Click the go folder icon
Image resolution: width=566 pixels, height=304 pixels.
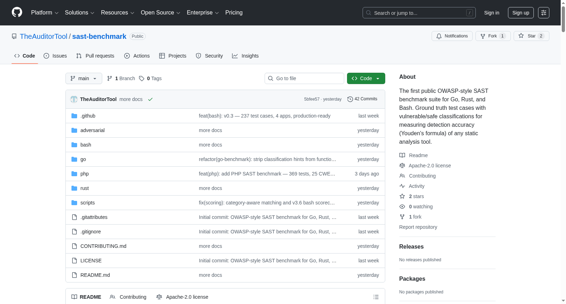(74, 159)
